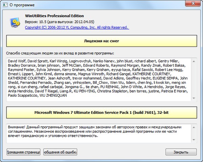This screenshot has width=203, height=162.
Task: Click contributors list scrollbar track
Action: point(194,79)
